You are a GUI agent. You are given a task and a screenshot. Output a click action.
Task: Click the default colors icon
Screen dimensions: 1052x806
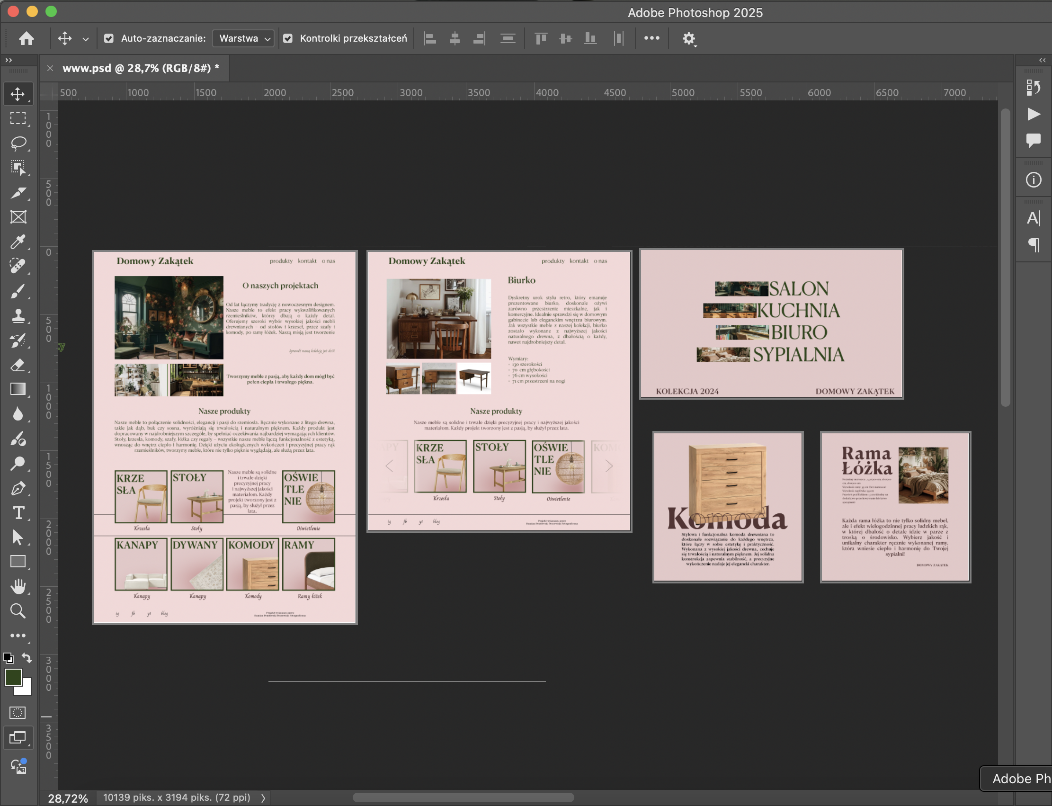tap(8, 658)
